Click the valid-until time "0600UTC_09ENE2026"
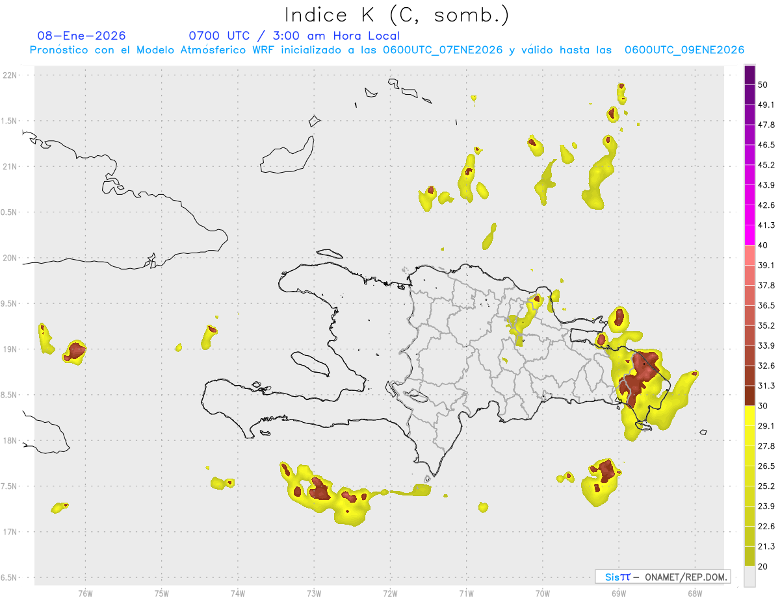The width and height of the screenshot is (780, 602). coord(684,50)
